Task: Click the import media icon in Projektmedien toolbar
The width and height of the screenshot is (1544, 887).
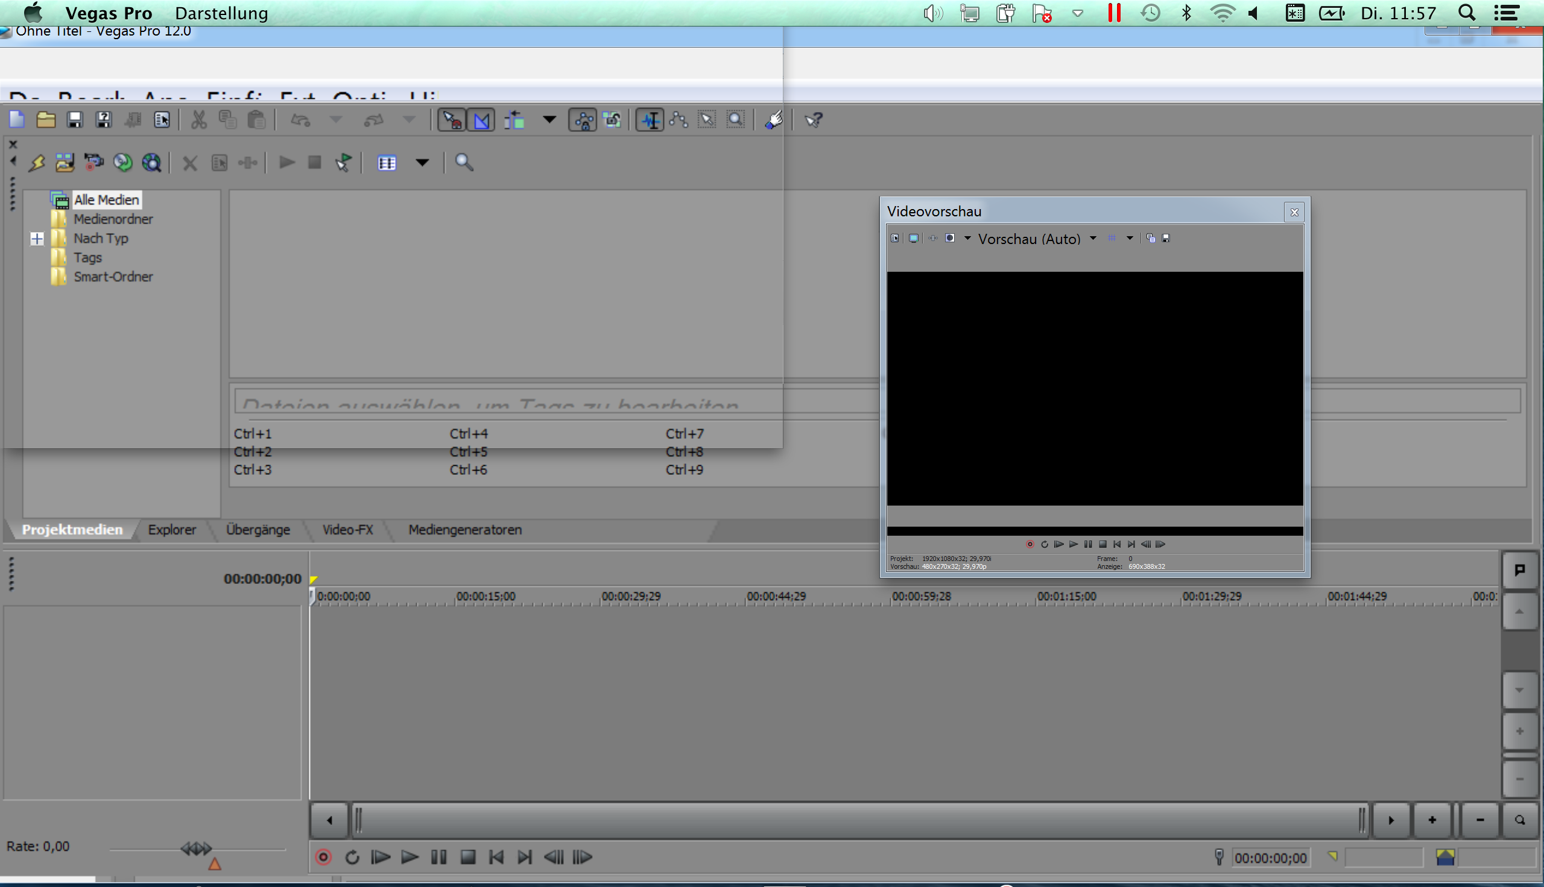Action: [65, 163]
